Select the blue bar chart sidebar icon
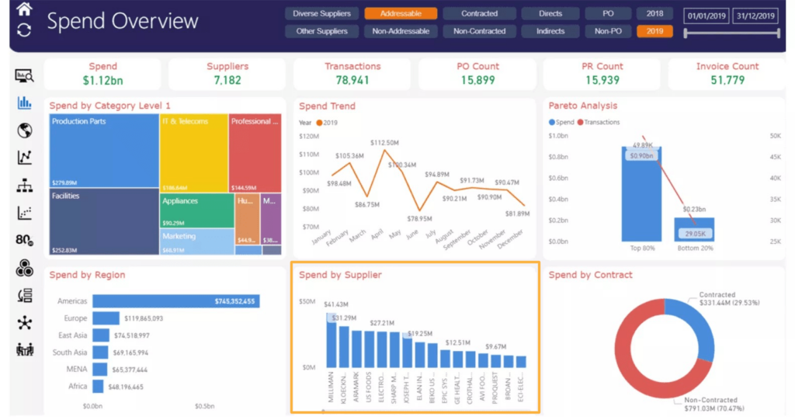 24,103
